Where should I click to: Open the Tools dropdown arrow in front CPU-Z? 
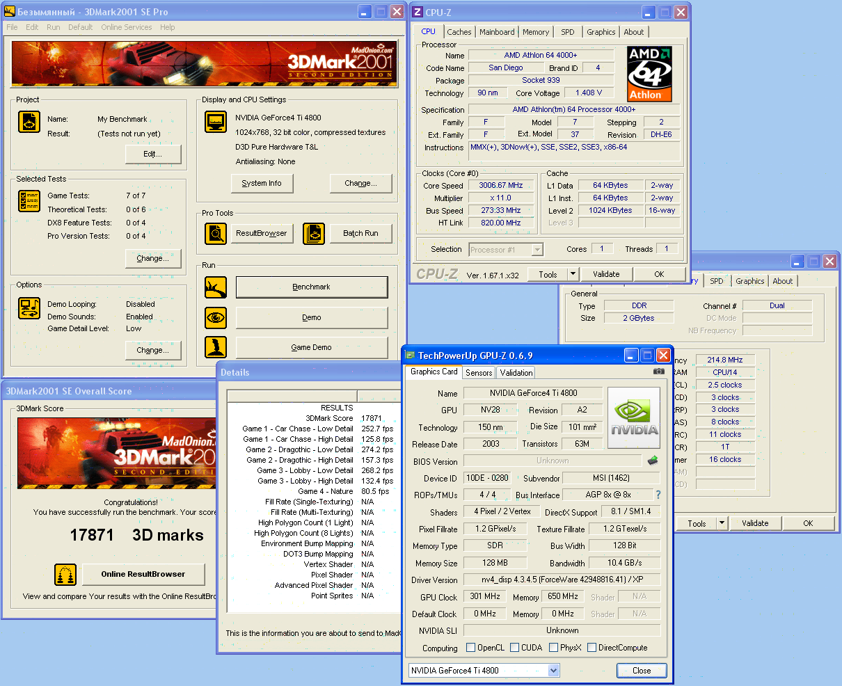[573, 274]
